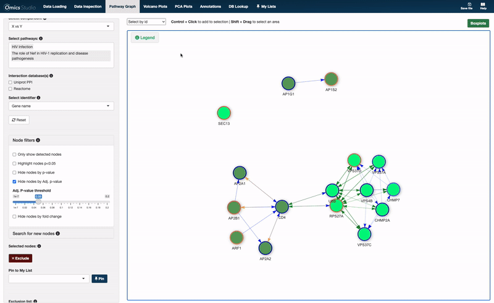Screen dimensions: 494x303
Task: Click the green Boxplots button
Action: (x=478, y=23)
